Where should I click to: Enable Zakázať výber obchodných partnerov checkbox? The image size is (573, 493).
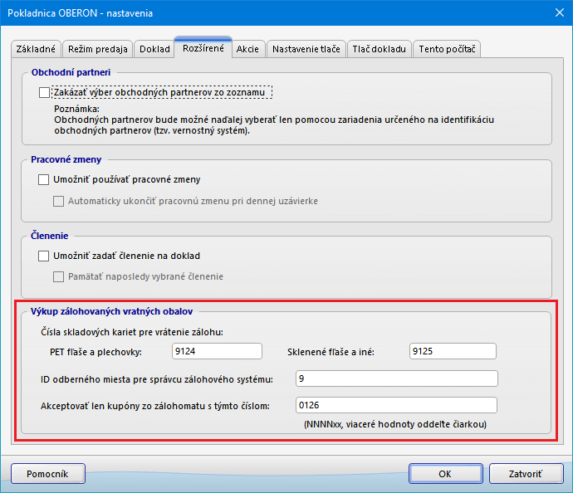pyautogui.click(x=44, y=93)
